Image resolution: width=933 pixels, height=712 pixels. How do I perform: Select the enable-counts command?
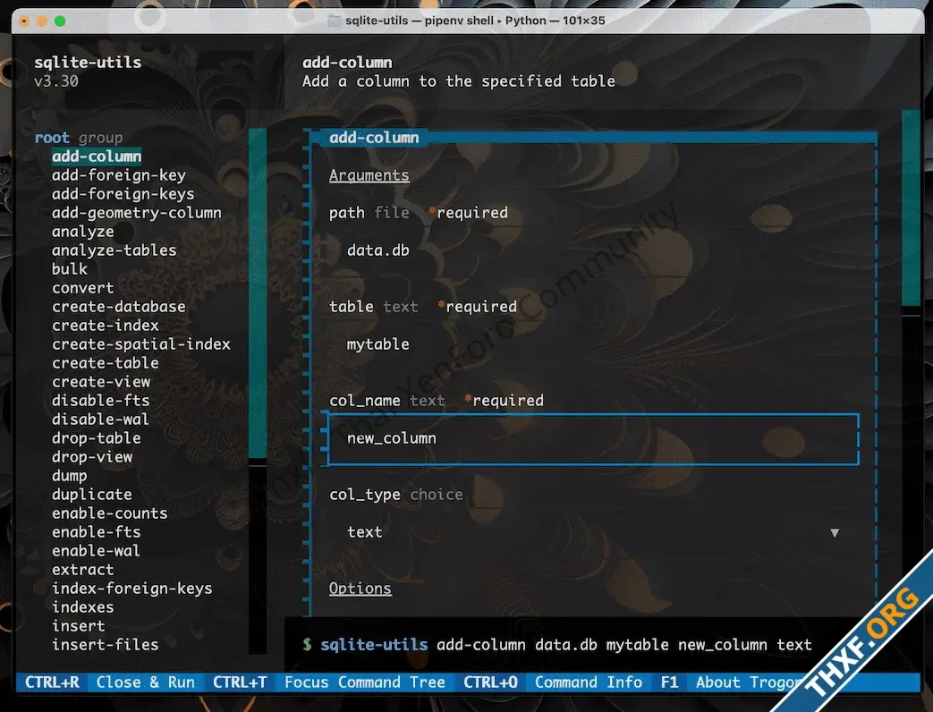point(109,513)
